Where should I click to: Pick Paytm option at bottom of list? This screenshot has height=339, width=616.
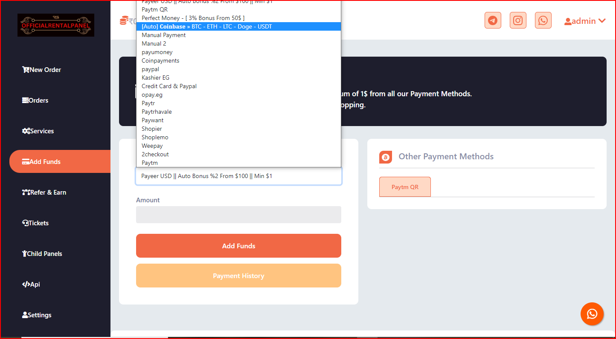pos(150,163)
